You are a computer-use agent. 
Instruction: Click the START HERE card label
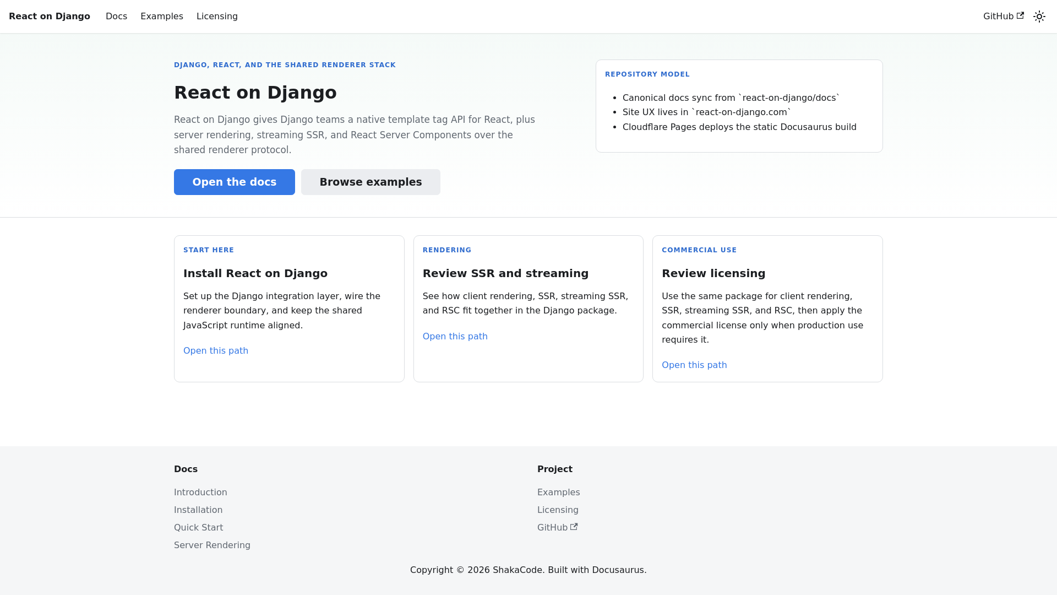click(209, 250)
